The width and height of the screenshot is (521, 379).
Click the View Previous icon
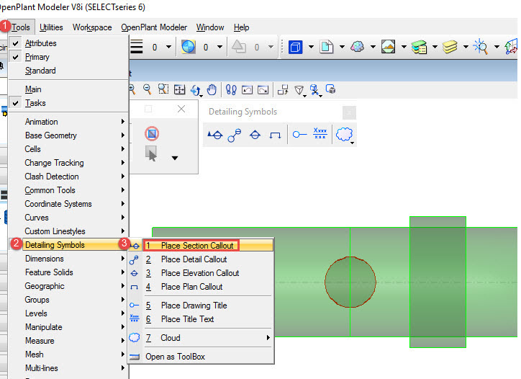248,89
